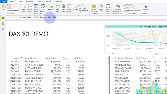
Task: Select the BAKERSEM0001 customer cell
Action: coord(122,81)
